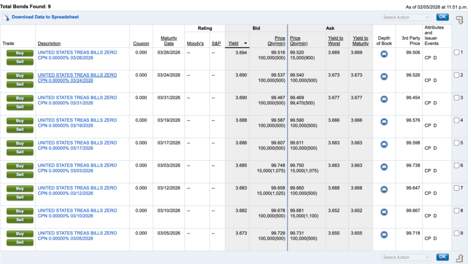Sort by Maturity Date column header

[x=169, y=41]
